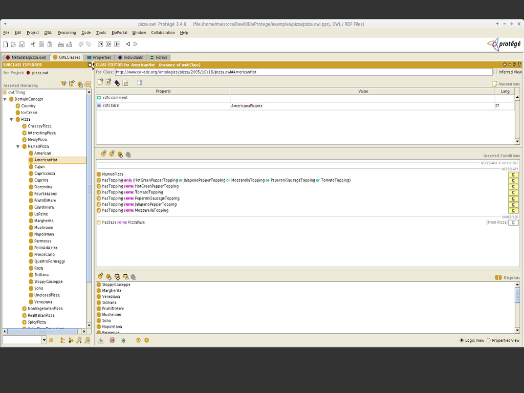Click the Remove all siblings from disjoints icon

tap(125, 277)
